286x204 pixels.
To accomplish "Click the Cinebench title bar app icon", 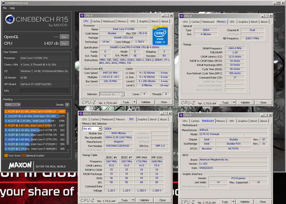I will pyautogui.click(x=4, y=2).
